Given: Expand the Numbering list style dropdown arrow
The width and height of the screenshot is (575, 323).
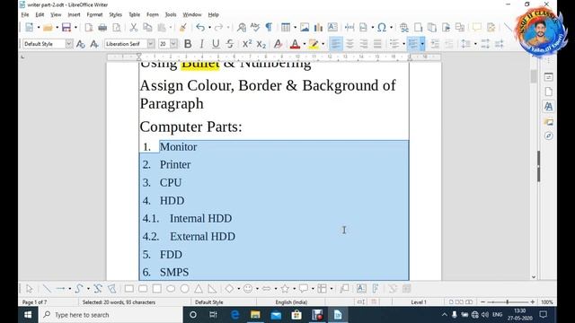Looking at the screenshot, I should coord(422,44).
